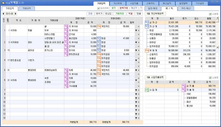Open the ? help button
The width and height of the screenshot is (221, 127).
pyautogui.click(x=141, y=8)
